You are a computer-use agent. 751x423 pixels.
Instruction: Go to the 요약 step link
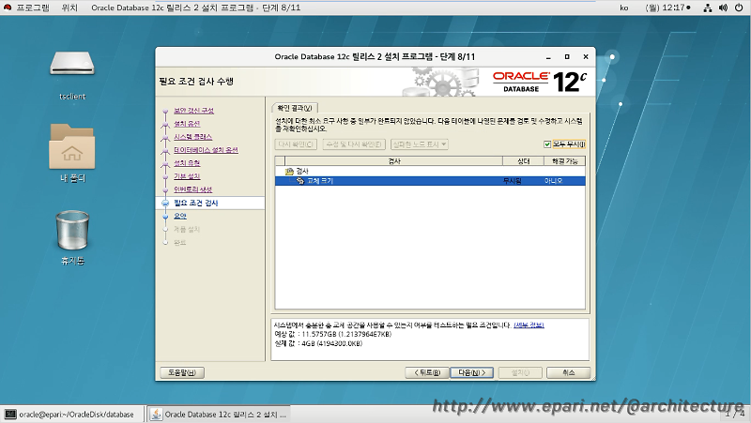180,217
